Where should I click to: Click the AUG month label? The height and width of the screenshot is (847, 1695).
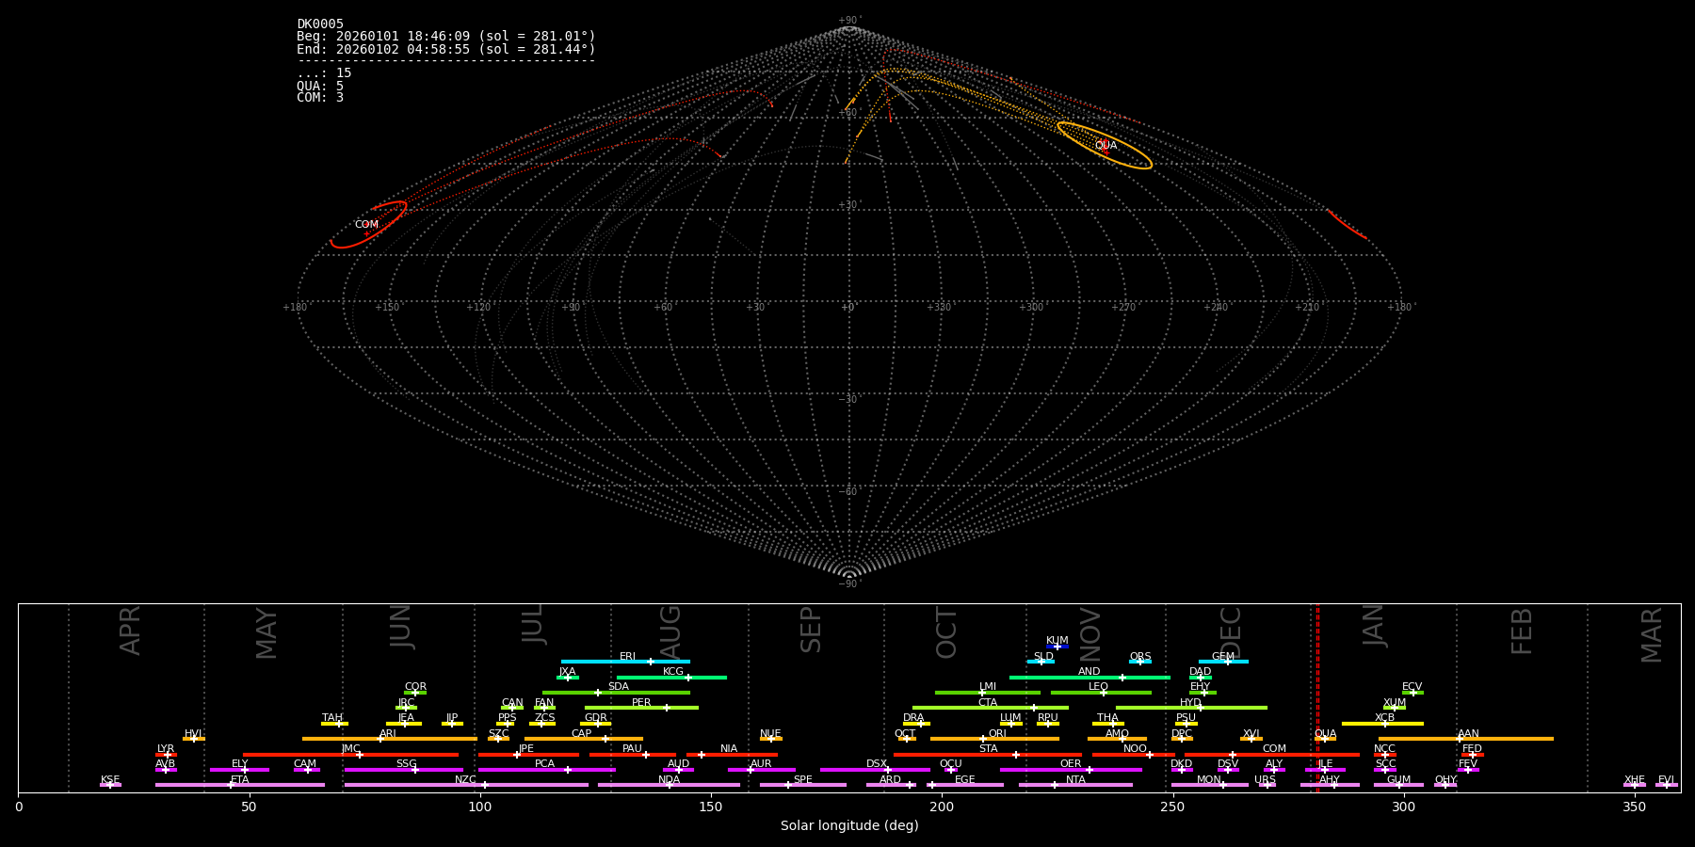point(670,631)
